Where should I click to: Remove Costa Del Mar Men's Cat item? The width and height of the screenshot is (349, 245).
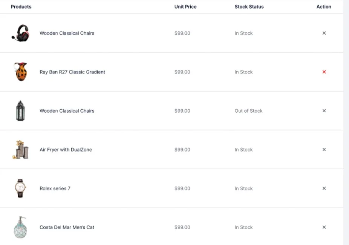point(324,227)
